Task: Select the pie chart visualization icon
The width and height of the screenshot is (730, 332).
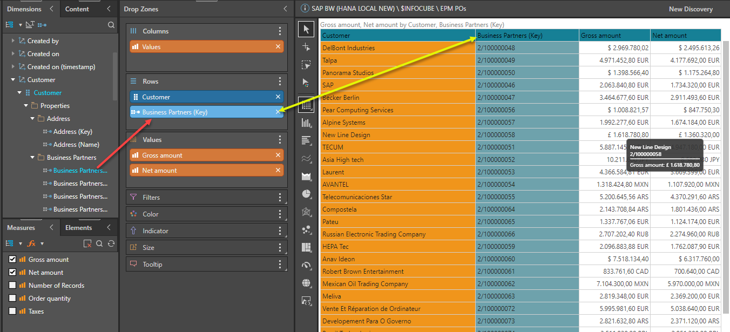Action: (x=306, y=194)
